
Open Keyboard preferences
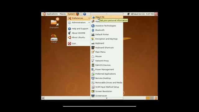pyautogui.click(x=107, y=43)
